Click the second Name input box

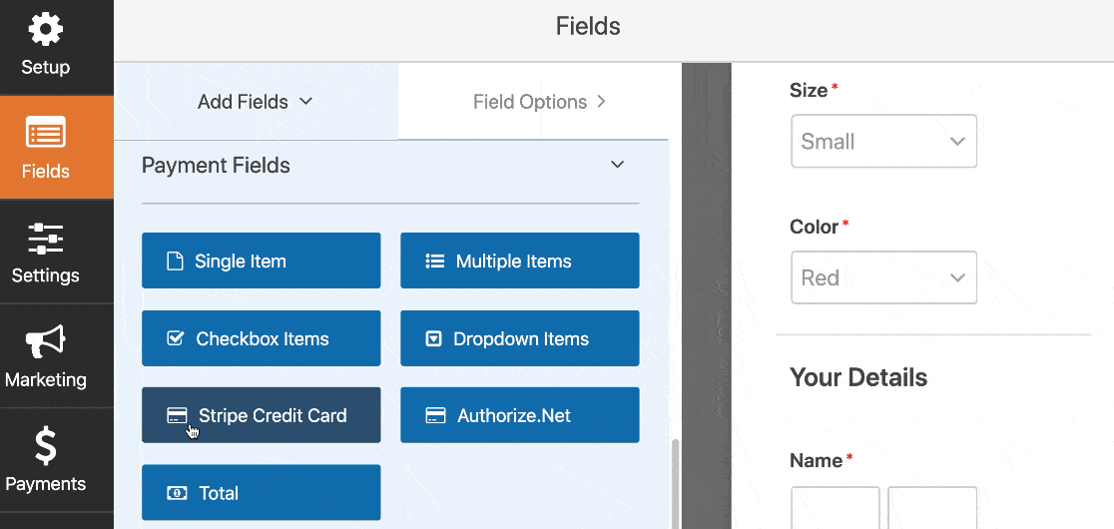click(932, 508)
